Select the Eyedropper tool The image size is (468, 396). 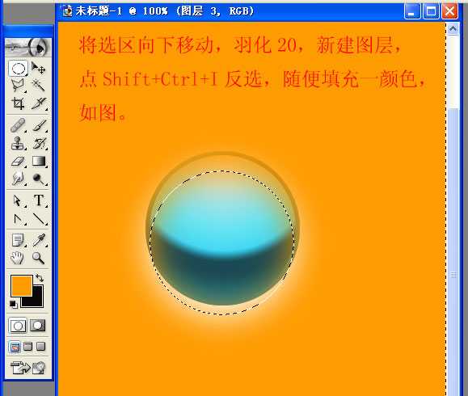coord(39,240)
